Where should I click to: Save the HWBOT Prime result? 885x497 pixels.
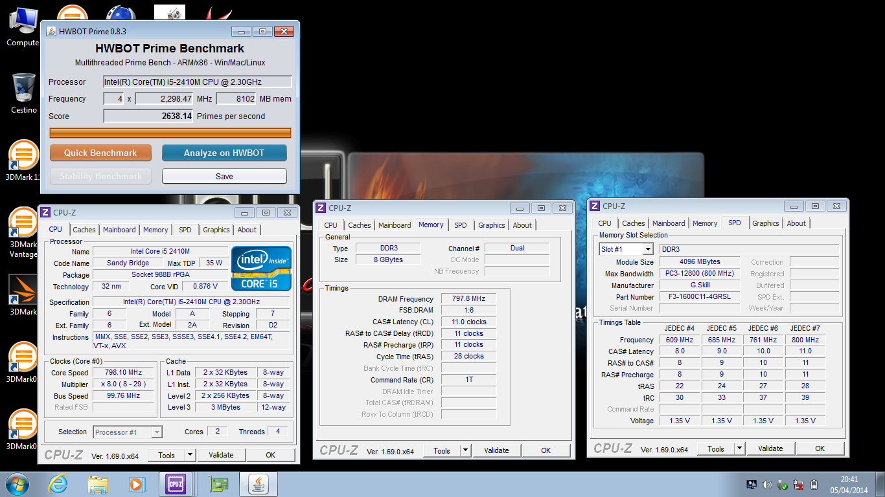click(x=224, y=176)
